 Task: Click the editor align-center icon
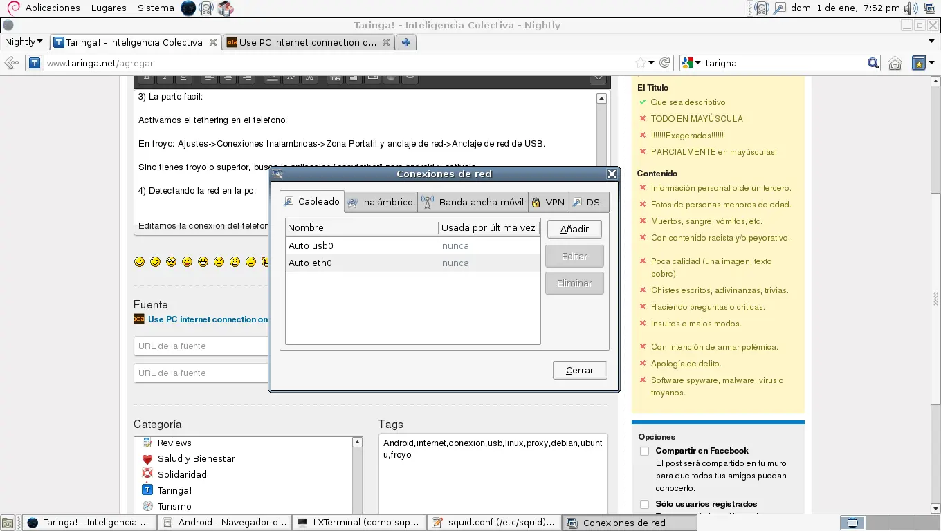coord(228,77)
